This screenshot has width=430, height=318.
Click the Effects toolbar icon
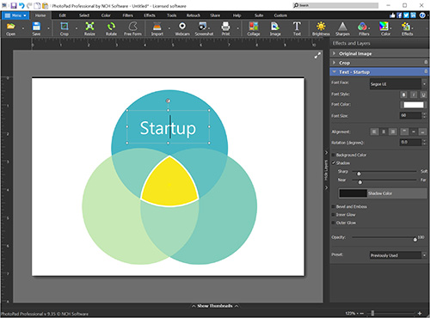click(x=407, y=28)
